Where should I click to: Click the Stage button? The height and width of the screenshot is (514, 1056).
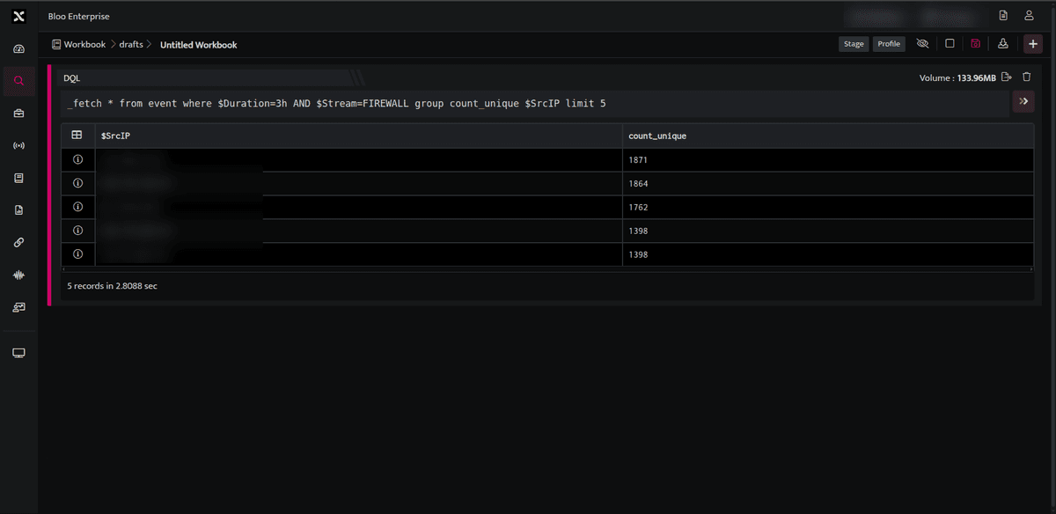tap(854, 44)
